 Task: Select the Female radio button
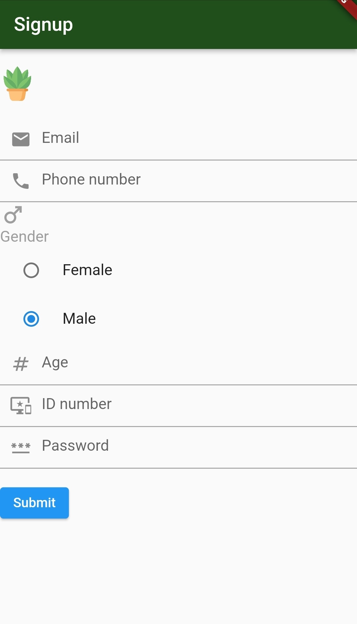click(31, 270)
